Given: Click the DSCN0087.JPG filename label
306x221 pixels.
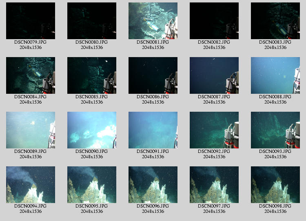Looking at the screenshot, I should pyautogui.click(x=214, y=97).
